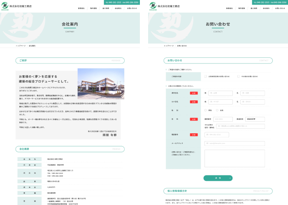Click the ご挨拶 section heading bar
Viewport: 288px width, 205px height.
click(70, 60)
